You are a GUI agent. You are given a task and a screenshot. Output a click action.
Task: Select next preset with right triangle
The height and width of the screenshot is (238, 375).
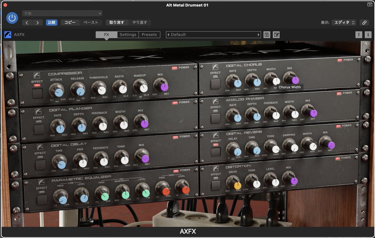click(258, 35)
